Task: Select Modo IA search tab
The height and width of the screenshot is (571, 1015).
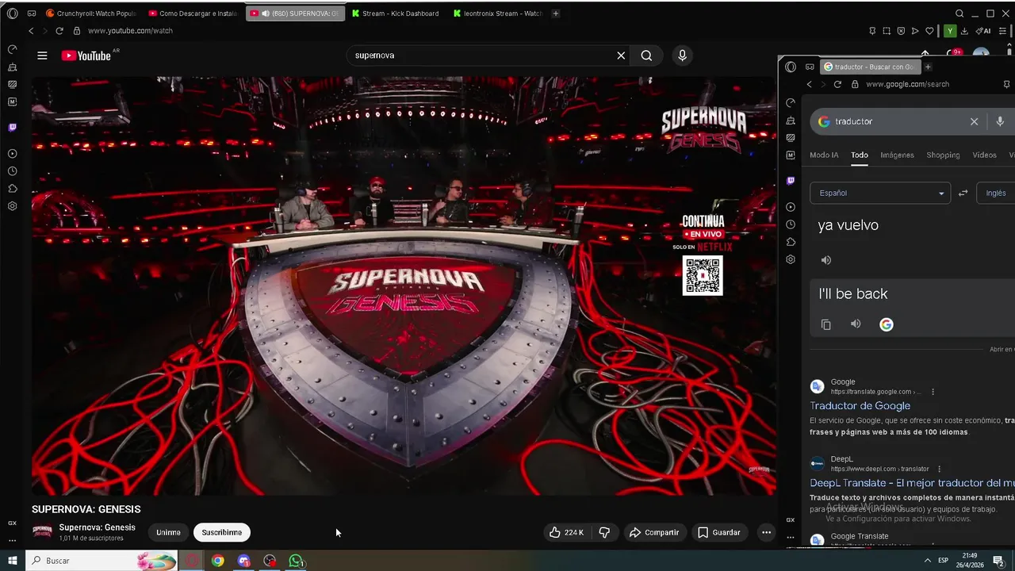Action: click(x=824, y=155)
